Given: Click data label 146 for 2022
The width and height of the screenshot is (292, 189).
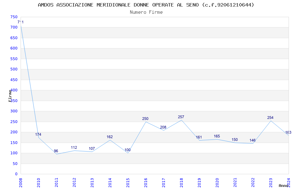Looking at the screenshot, I should 252,141.
